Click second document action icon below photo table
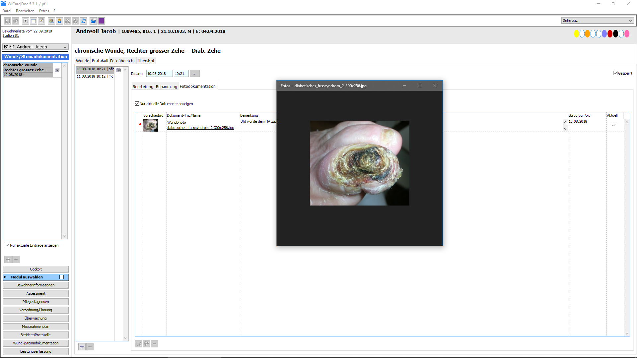The width and height of the screenshot is (637, 358). [x=147, y=344]
